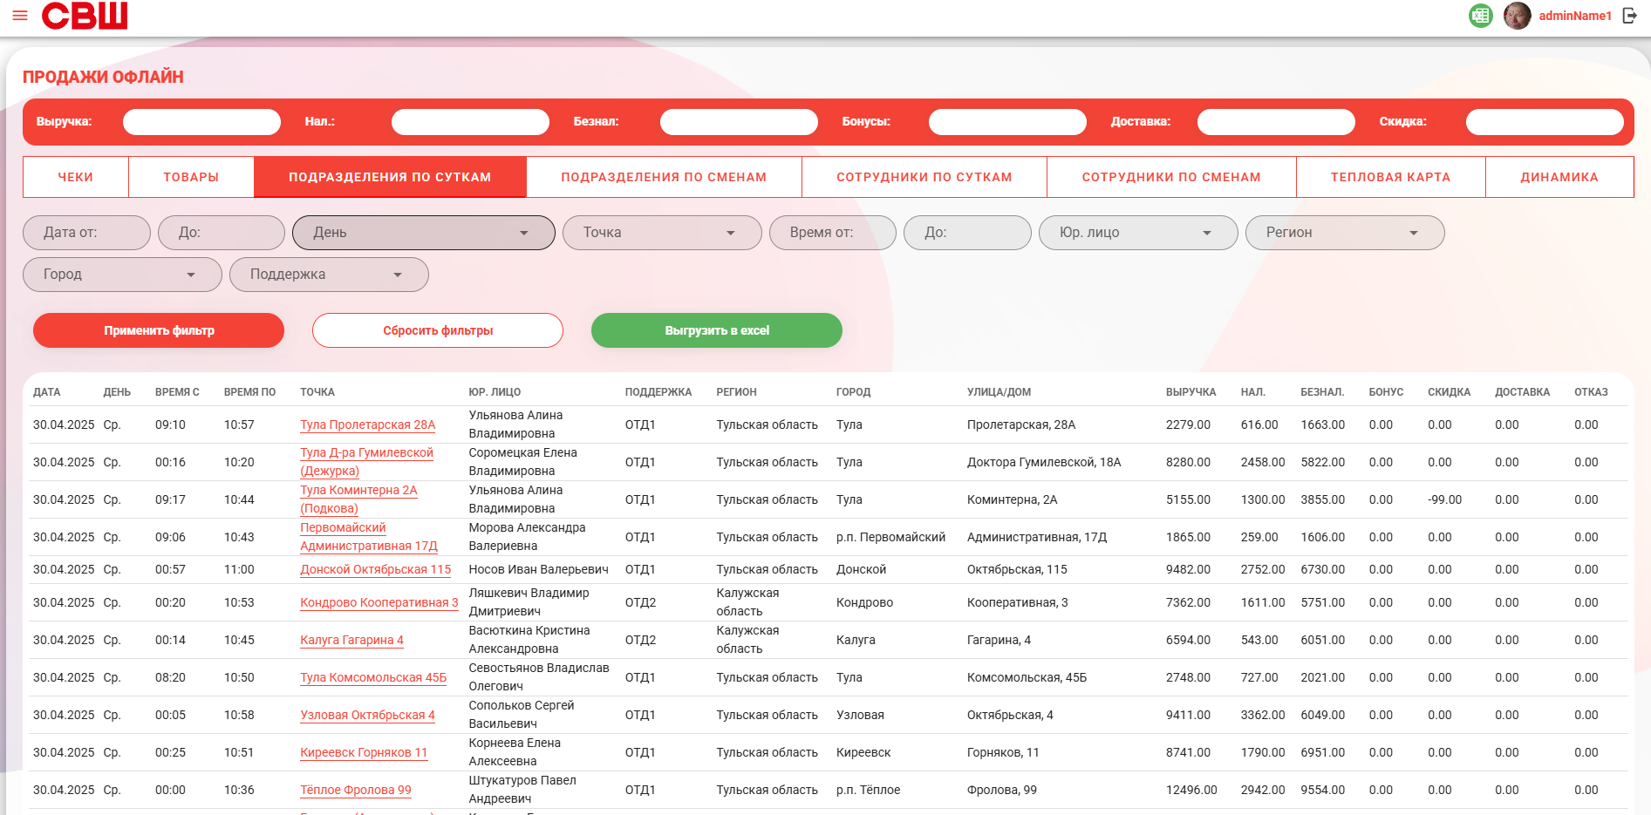The image size is (1651, 815).
Task: Click the р.п. Первомайский city cell
Action: (890, 537)
